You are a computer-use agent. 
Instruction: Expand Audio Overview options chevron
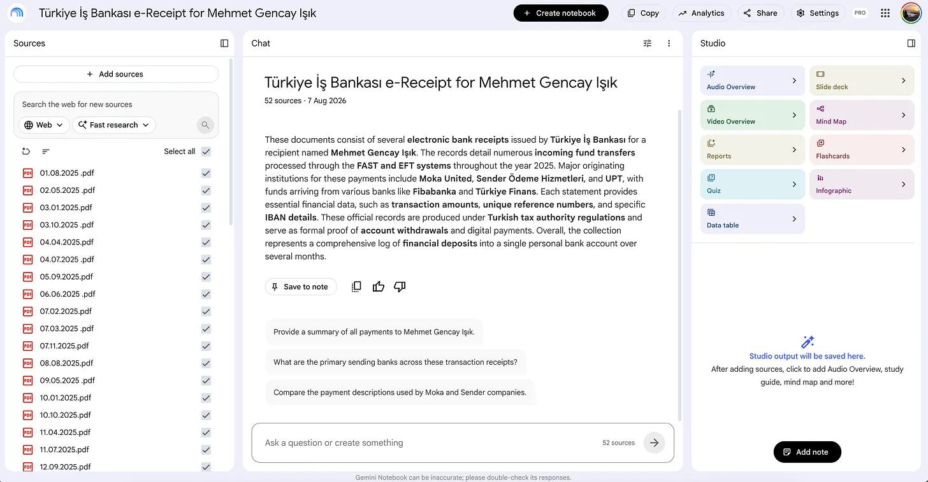point(794,80)
